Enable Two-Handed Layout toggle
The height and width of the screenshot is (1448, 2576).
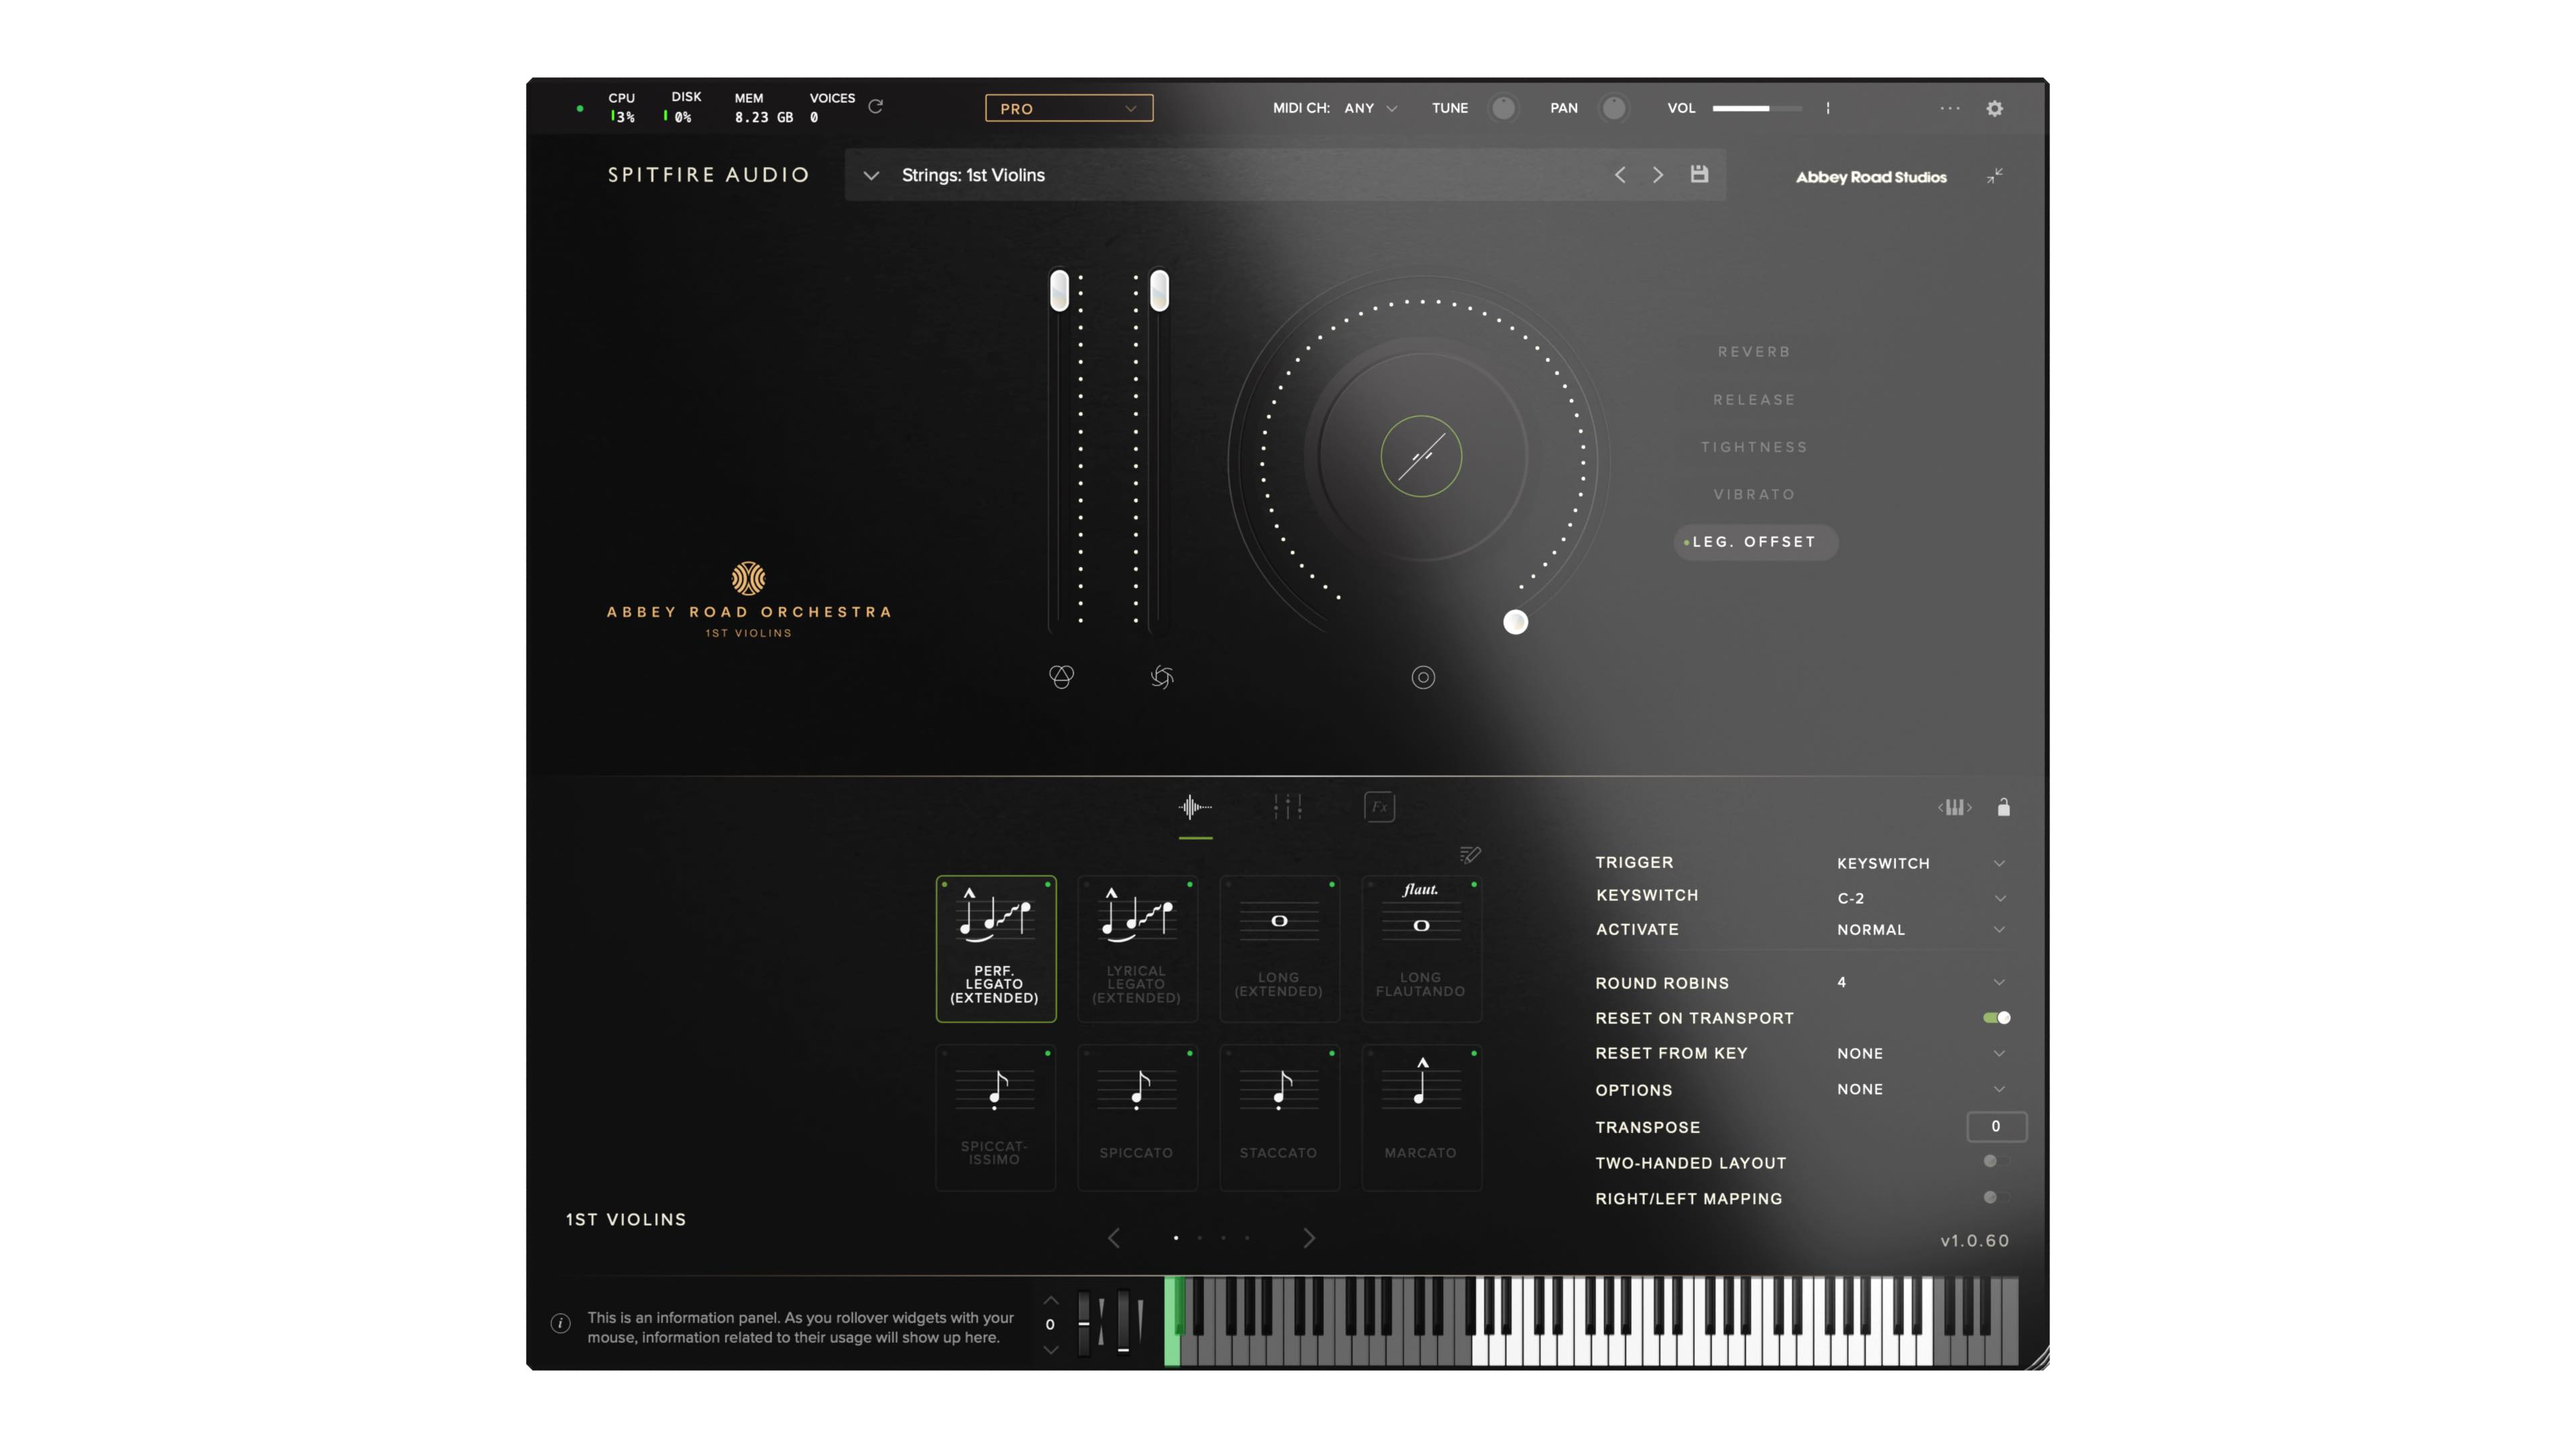point(1996,1161)
